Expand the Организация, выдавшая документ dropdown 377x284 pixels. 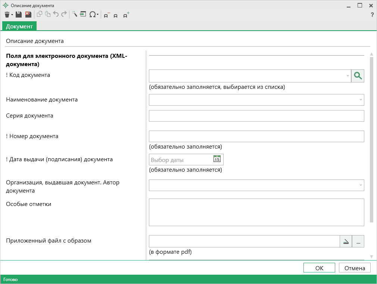click(361, 185)
